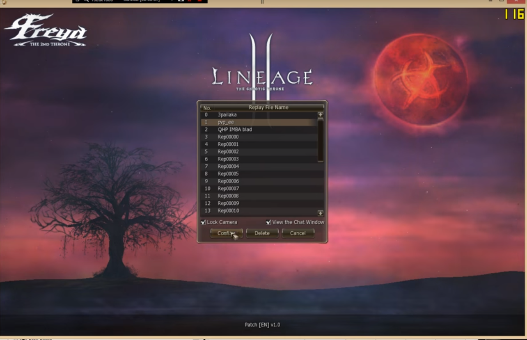The width and height of the screenshot is (527, 340).
Task: Select replay file Rep00007
Action: click(x=259, y=189)
